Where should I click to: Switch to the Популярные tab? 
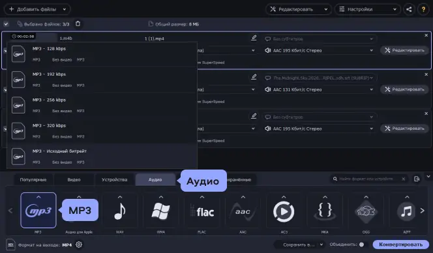click(x=33, y=179)
